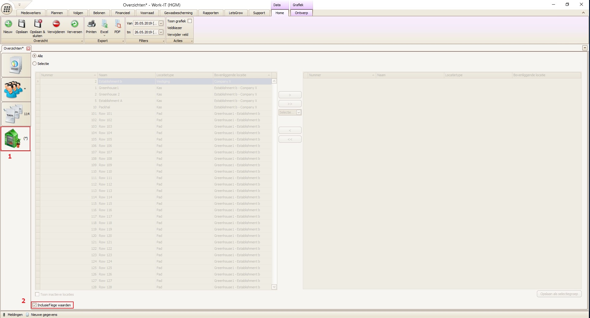This screenshot has width=590, height=318.
Task: Click Opslaan & sluiten icon
Action: click(38, 24)
